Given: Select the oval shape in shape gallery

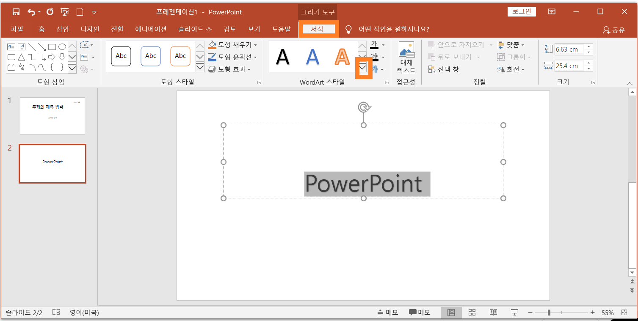Looking at the screenshot, I should [62, 47].
